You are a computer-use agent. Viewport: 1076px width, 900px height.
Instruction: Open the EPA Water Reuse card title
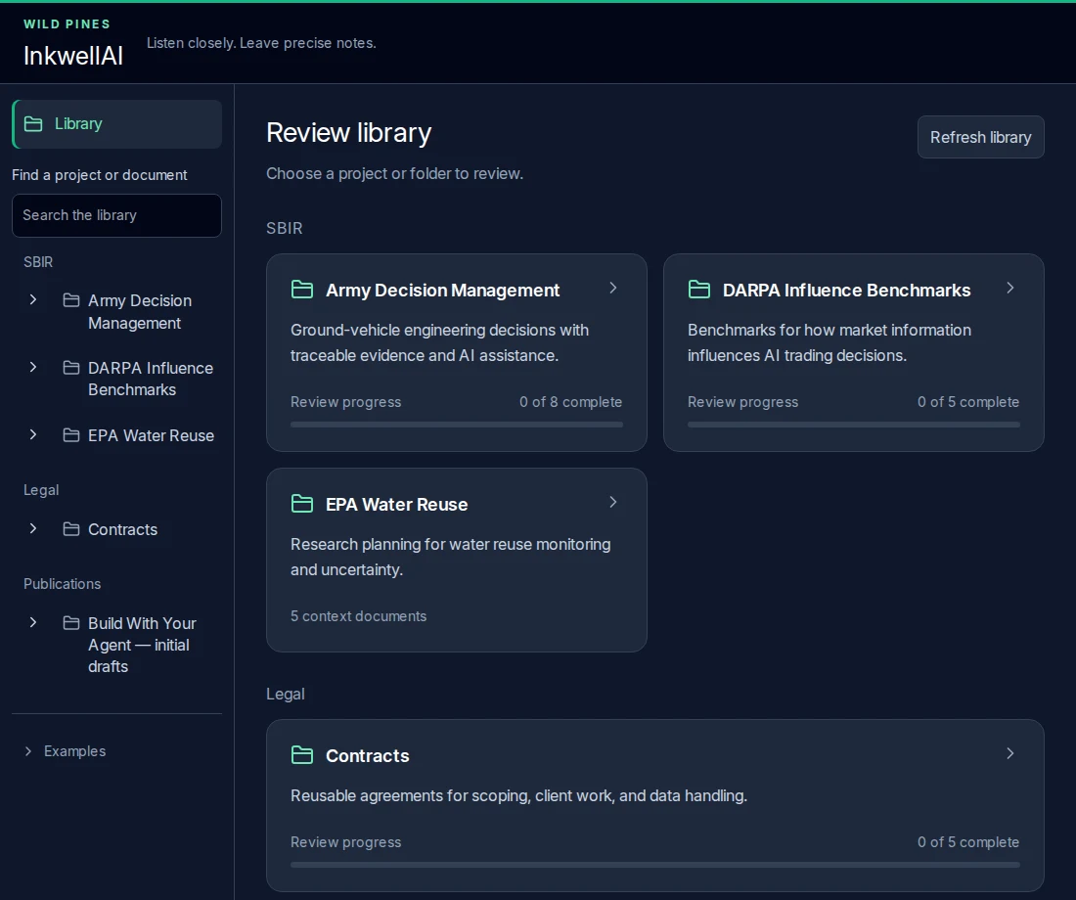[396, 505]
